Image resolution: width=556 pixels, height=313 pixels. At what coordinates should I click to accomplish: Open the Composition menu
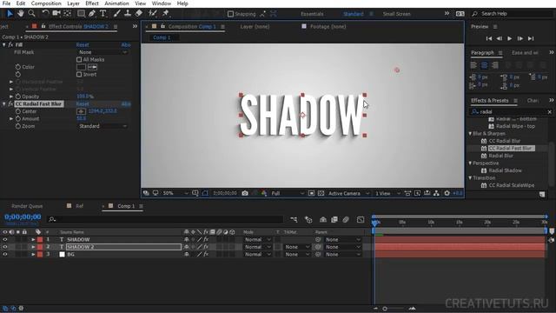(46, 3)
